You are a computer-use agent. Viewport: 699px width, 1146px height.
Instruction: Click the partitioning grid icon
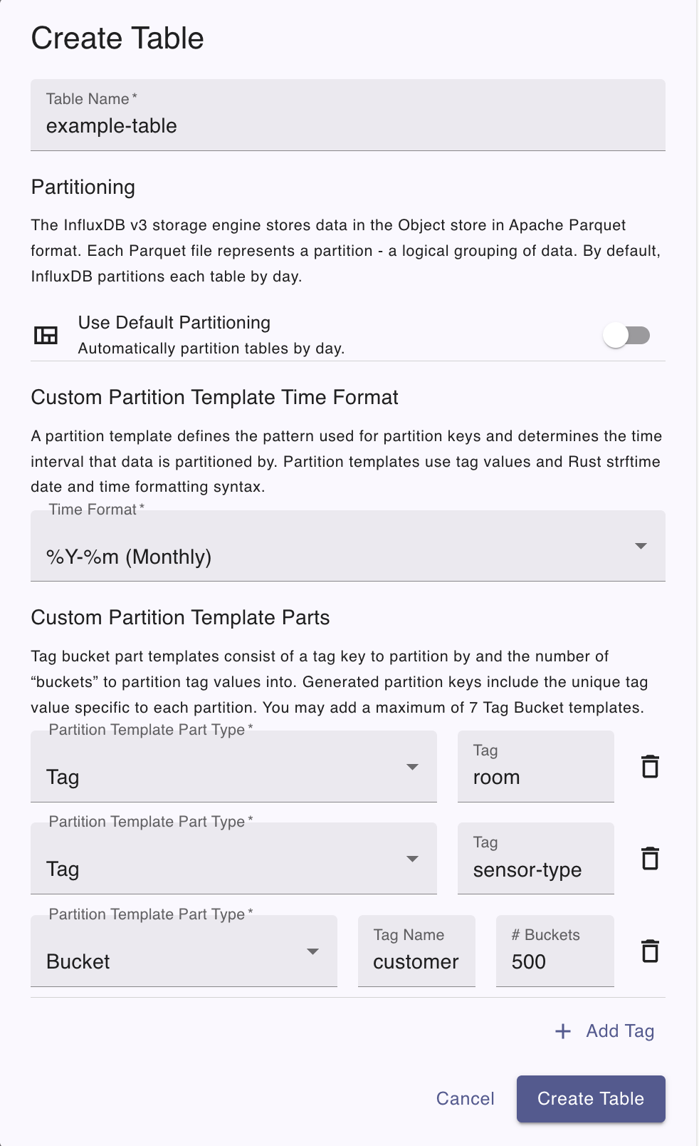pyautogui.click(x=46, y=335)
